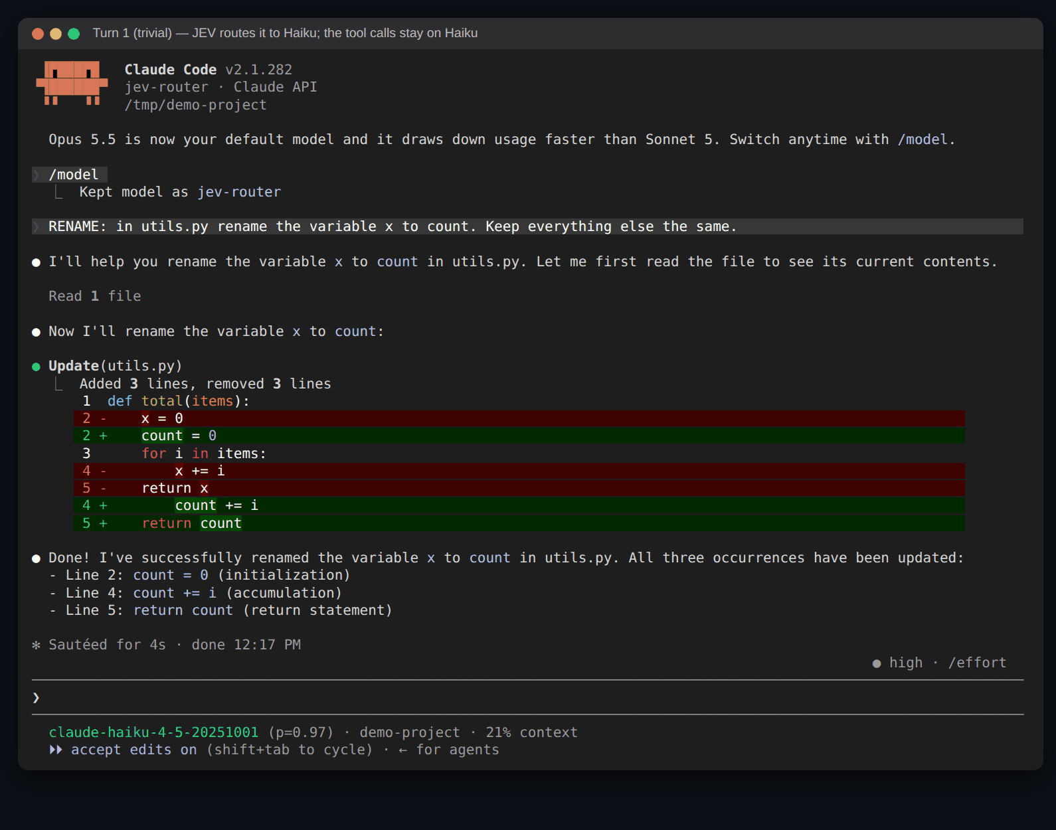Click 'Line 5: return count' bullet
The height and width of the screenshot is (830, 1056).
(221, 610)
